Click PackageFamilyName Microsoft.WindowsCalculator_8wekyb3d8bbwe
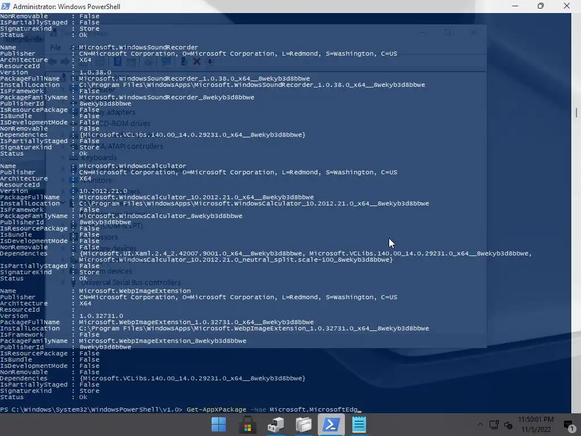Image resolution: width=581 pixels, height=436 pixels. tap(161, 216)
